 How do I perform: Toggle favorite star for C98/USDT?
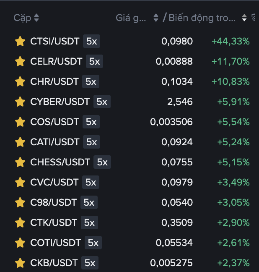click(x=20, y=202)
